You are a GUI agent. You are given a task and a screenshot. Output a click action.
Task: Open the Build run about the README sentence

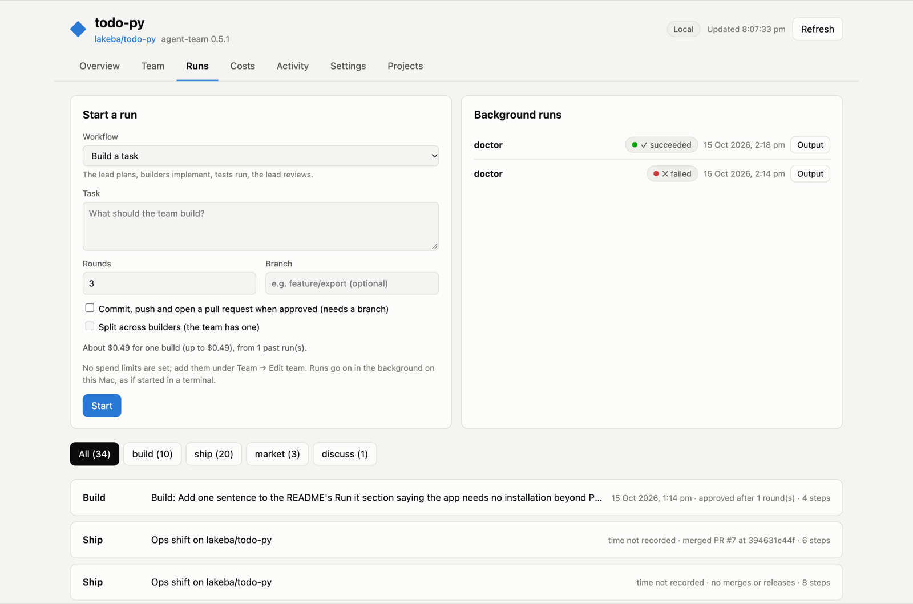click(457, 498)
